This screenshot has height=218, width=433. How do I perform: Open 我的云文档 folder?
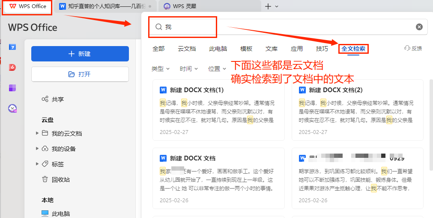tap(66, 134)
